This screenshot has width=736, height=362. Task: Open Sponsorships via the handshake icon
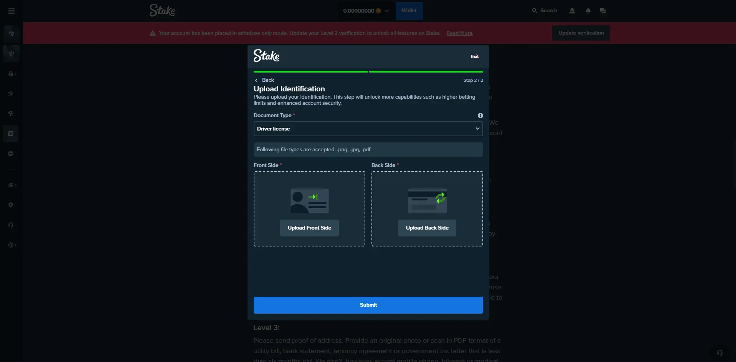11,185
